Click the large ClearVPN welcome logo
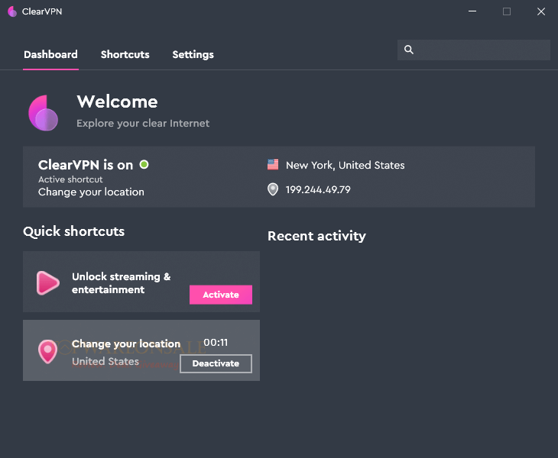The width and height of the screenshot is (558, 458). (x=44, y=113)
